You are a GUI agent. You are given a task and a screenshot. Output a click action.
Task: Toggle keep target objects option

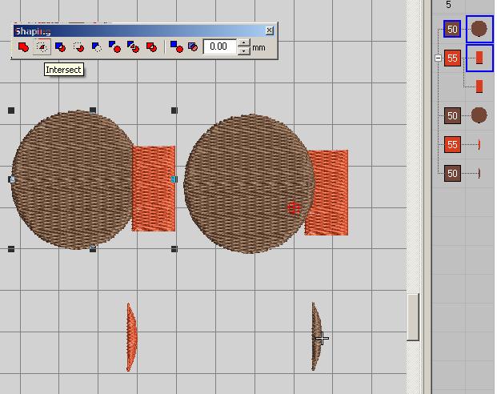192,47
